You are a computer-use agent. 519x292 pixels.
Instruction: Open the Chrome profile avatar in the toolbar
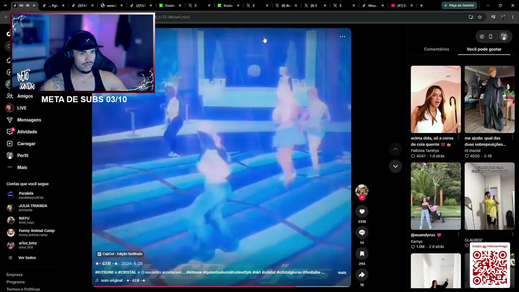[x=503, y=17]
